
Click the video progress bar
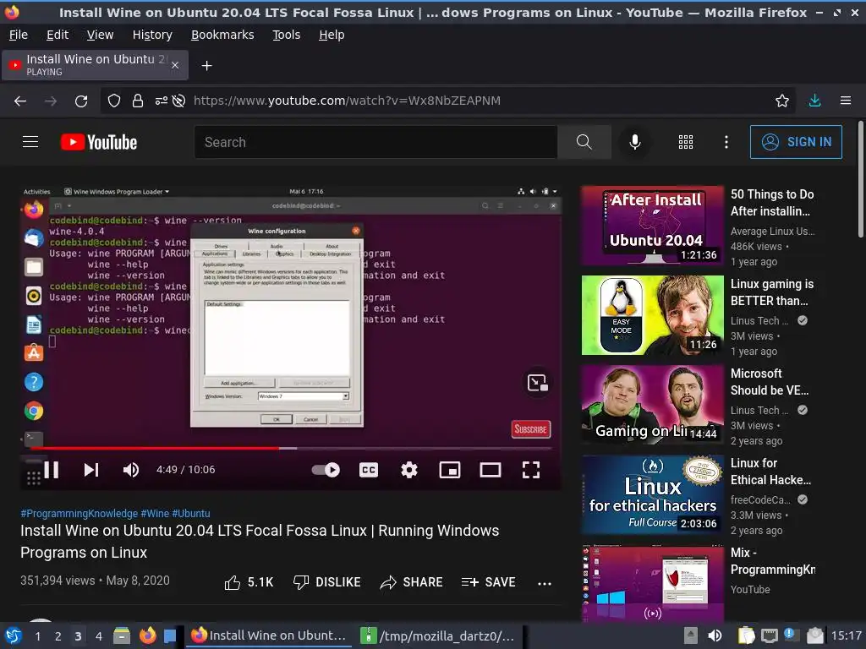[x=291, y=448]
